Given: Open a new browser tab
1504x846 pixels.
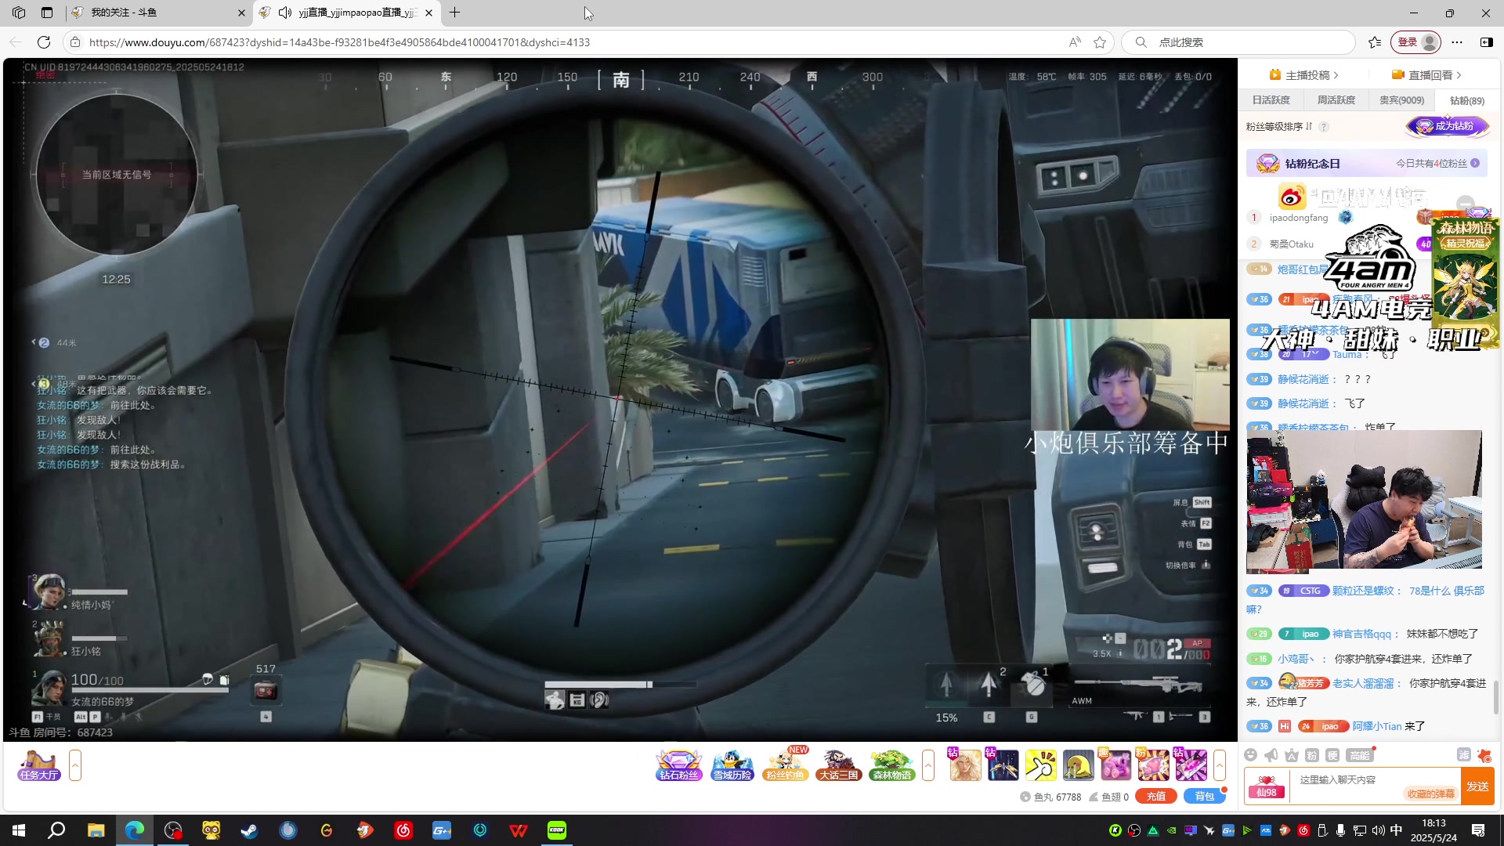Looking at the screenshot, I should point(454,13).
